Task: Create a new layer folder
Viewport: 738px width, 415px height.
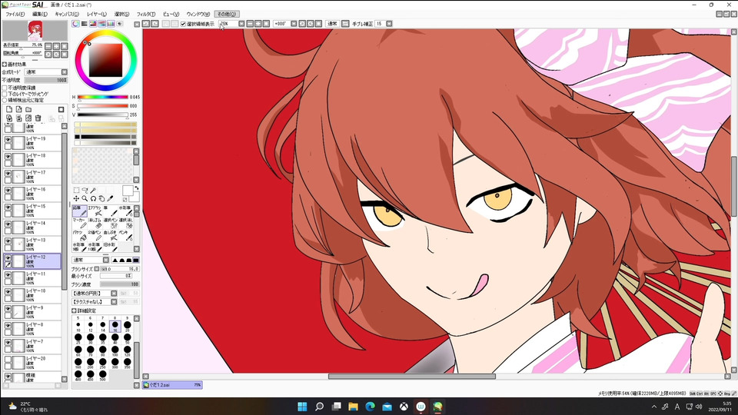Action: (x=28, y=110)
